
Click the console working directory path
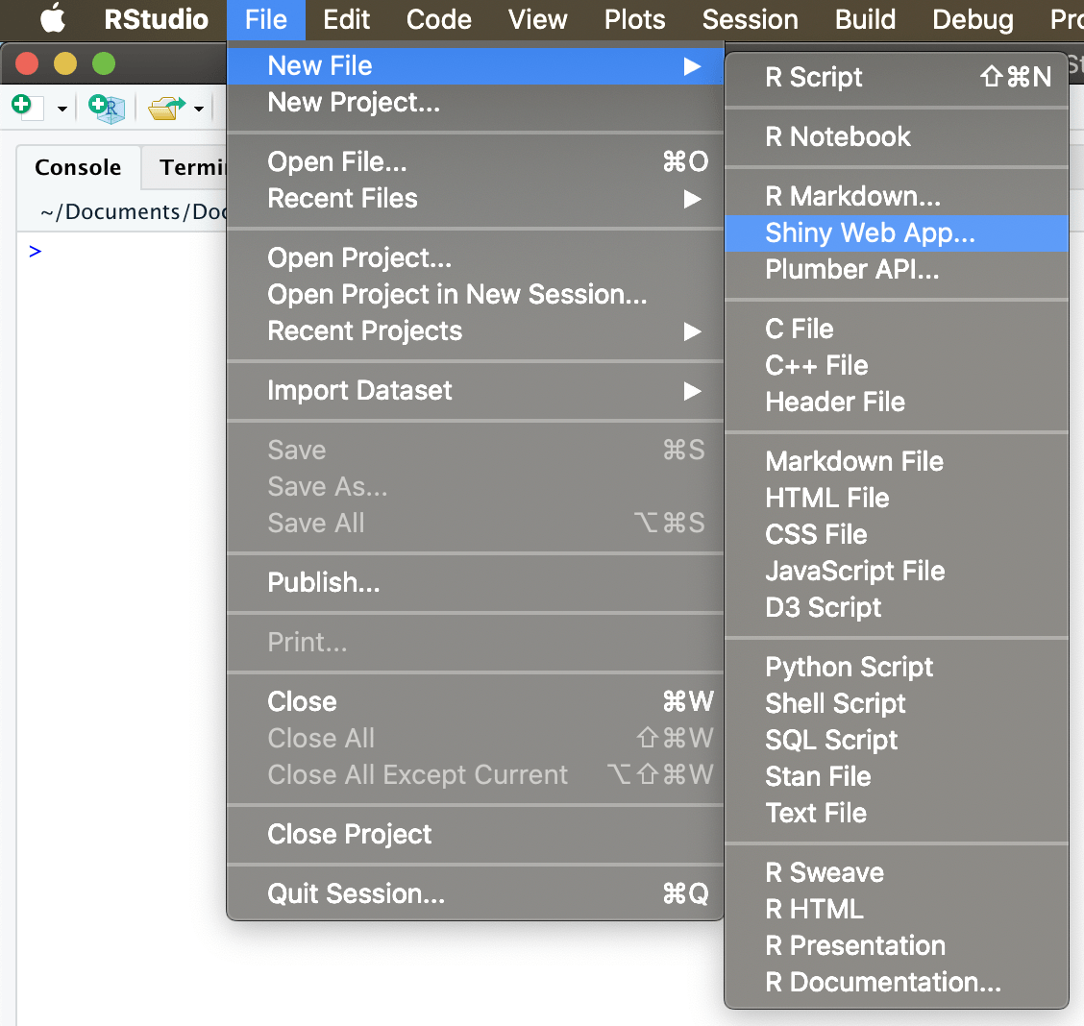[x=133, y=211]
